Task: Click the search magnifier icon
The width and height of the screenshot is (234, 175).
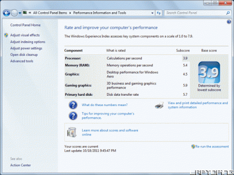Action: pyautogui.click(x=228, y=13)
